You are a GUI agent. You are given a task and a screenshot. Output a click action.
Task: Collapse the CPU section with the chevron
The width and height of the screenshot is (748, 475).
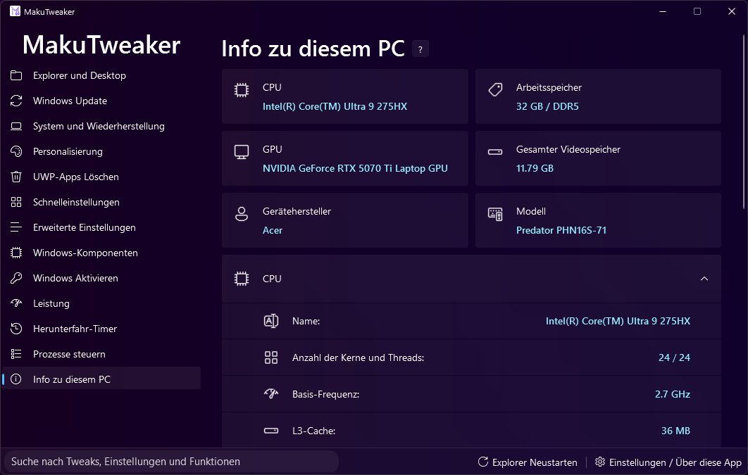pos(704,279)
